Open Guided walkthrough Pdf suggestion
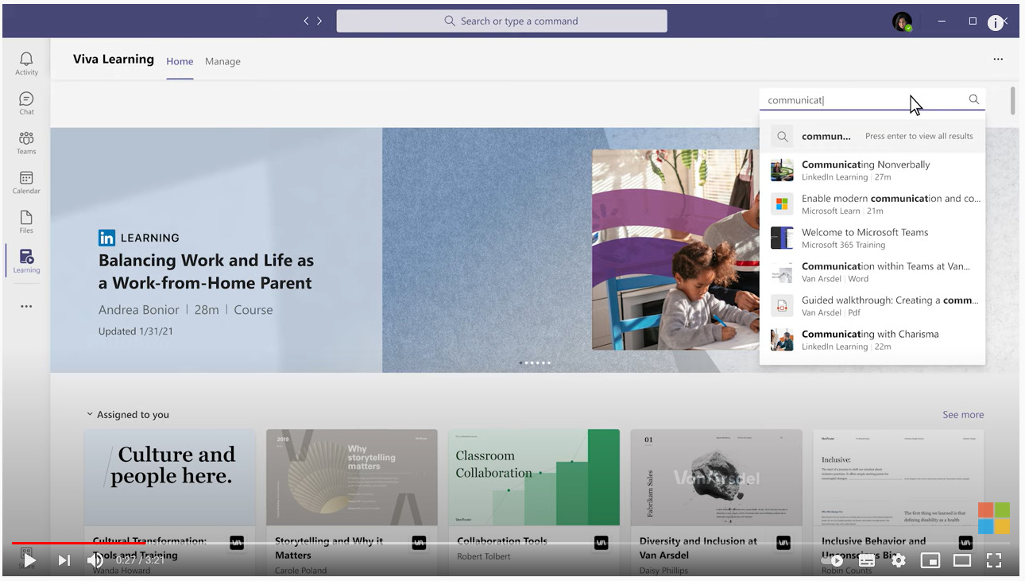 872,306
